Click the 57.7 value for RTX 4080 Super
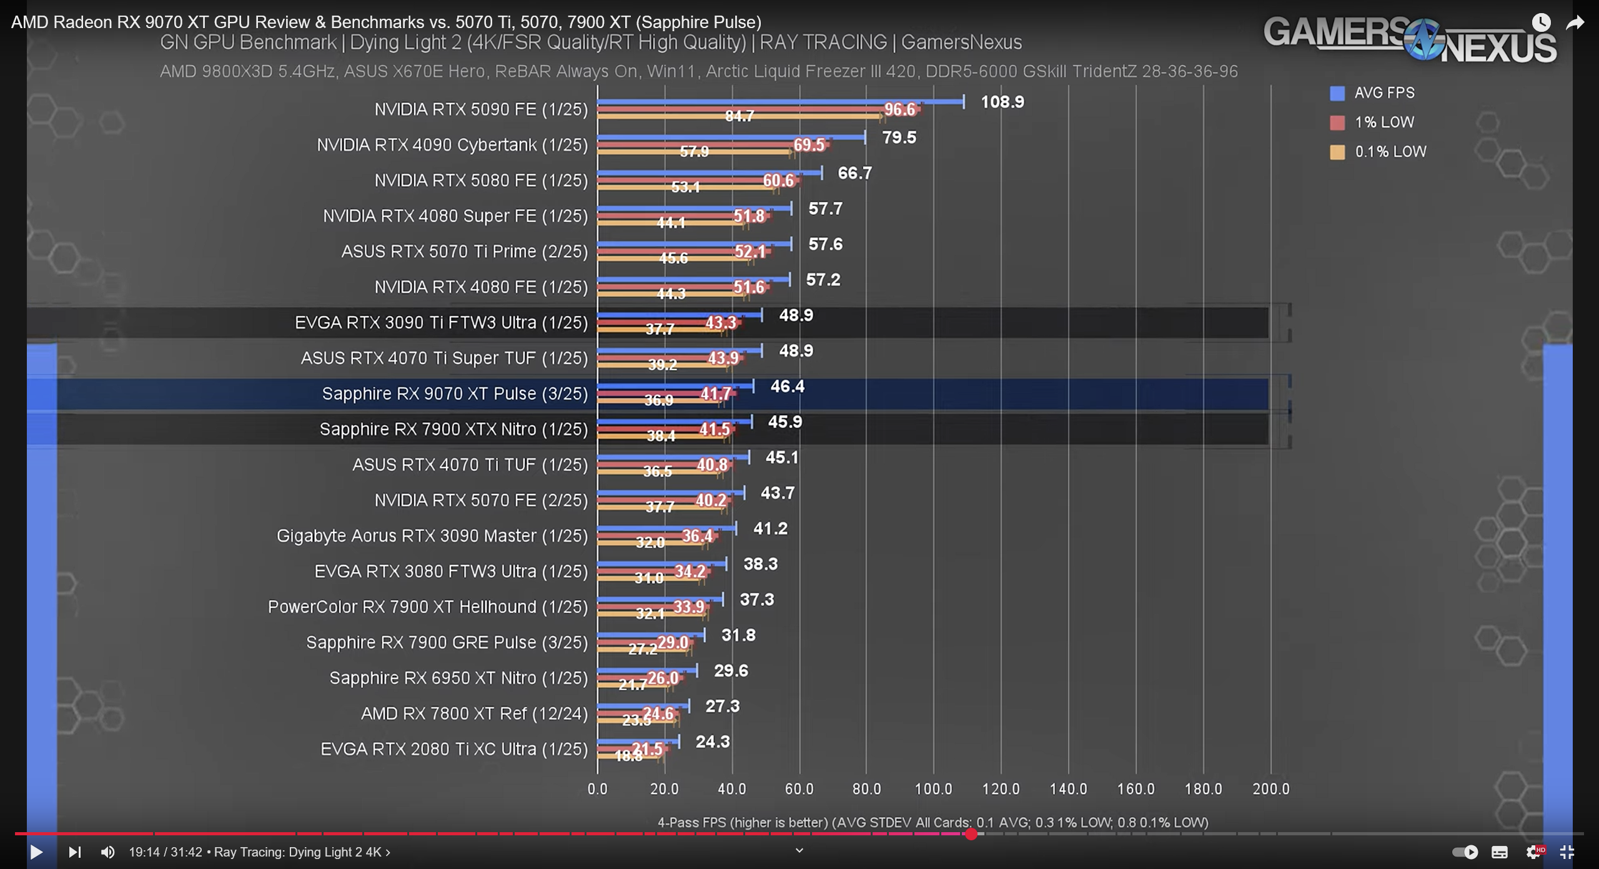The image size is (1599, 869). [x=826, y=209]
